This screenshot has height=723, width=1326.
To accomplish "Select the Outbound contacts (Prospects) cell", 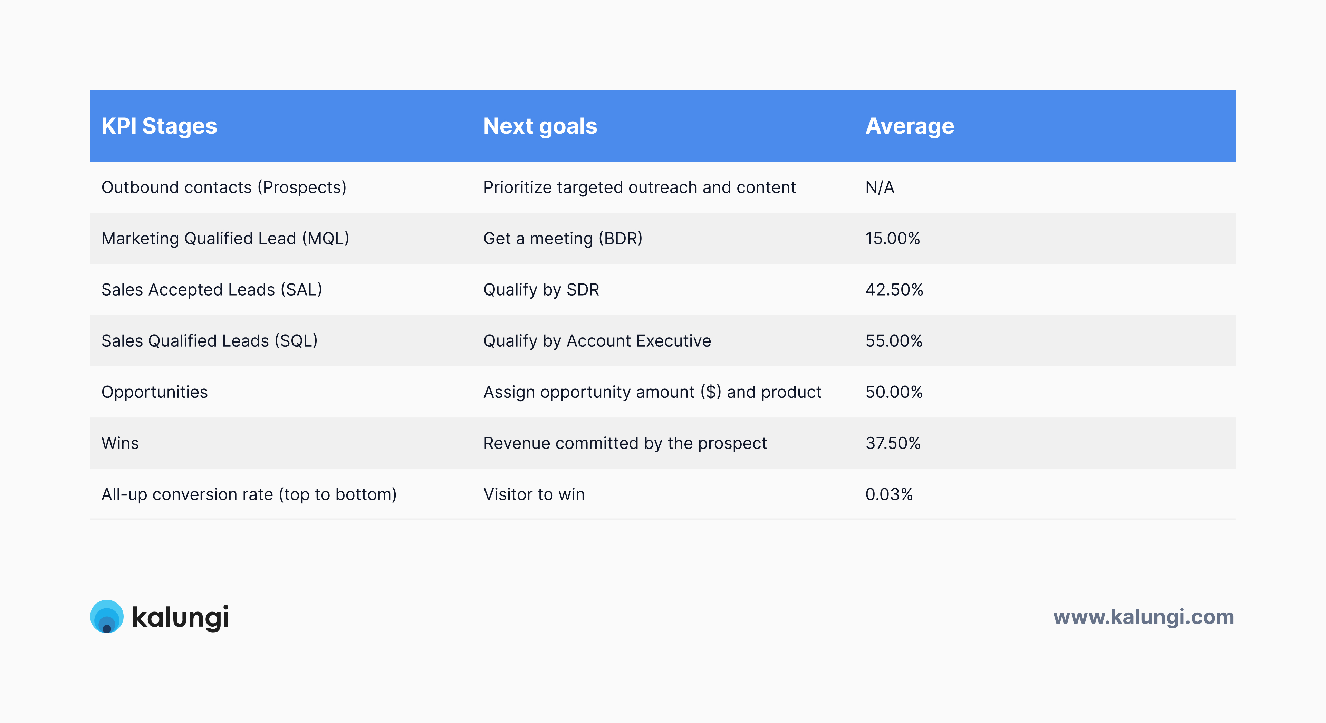I will click(224, 187).
